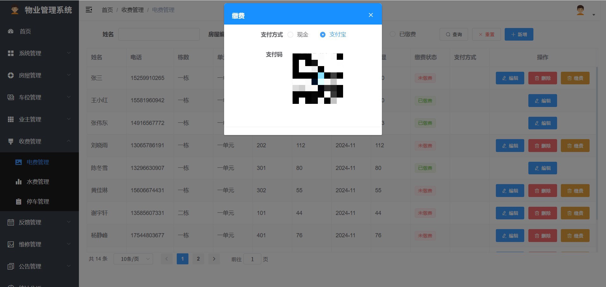Click the 反馈管理 calendar icon
This screenshot has width=606, height=287.
pos(11,222)
